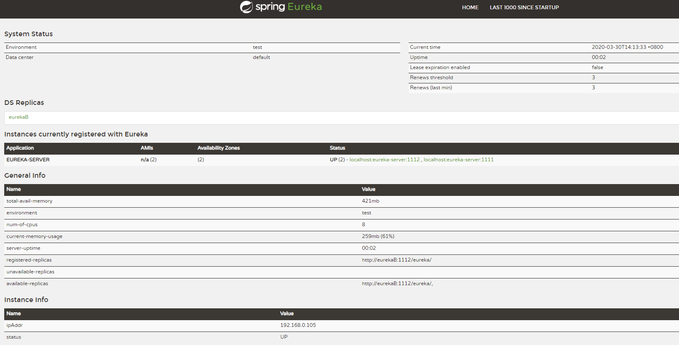Click the total-avail-memory value 421mb
The width and height of the screenshot is (679, 345).
(x=370, y=201)
